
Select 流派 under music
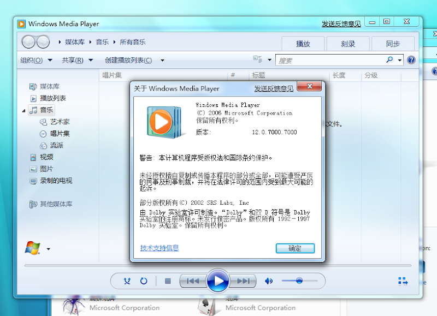coord(51,145)
